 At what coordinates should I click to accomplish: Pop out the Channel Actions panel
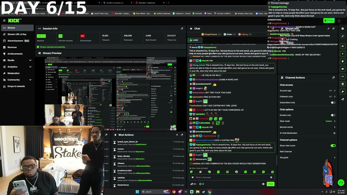coord(333,77)
